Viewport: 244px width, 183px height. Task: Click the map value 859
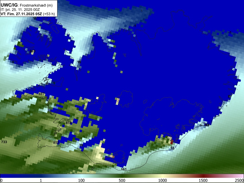point(69,123)
